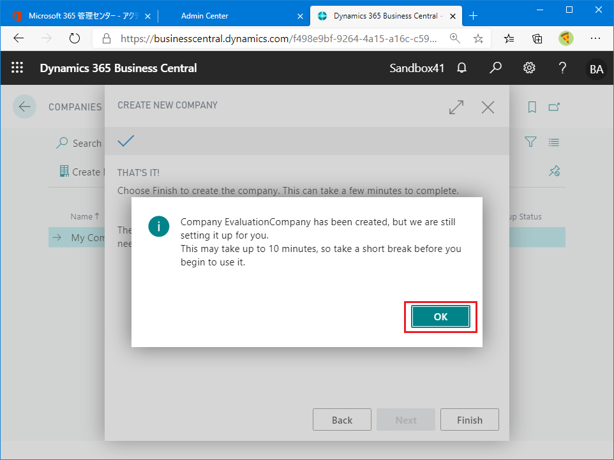Open the browser settings and more menu
614x460 pixels.
pos(595,38)
